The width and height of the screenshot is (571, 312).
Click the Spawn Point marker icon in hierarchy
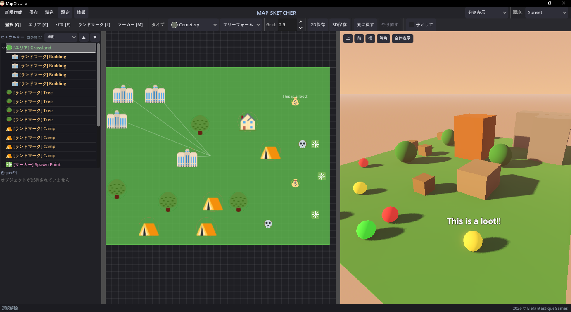click(9, 164)
